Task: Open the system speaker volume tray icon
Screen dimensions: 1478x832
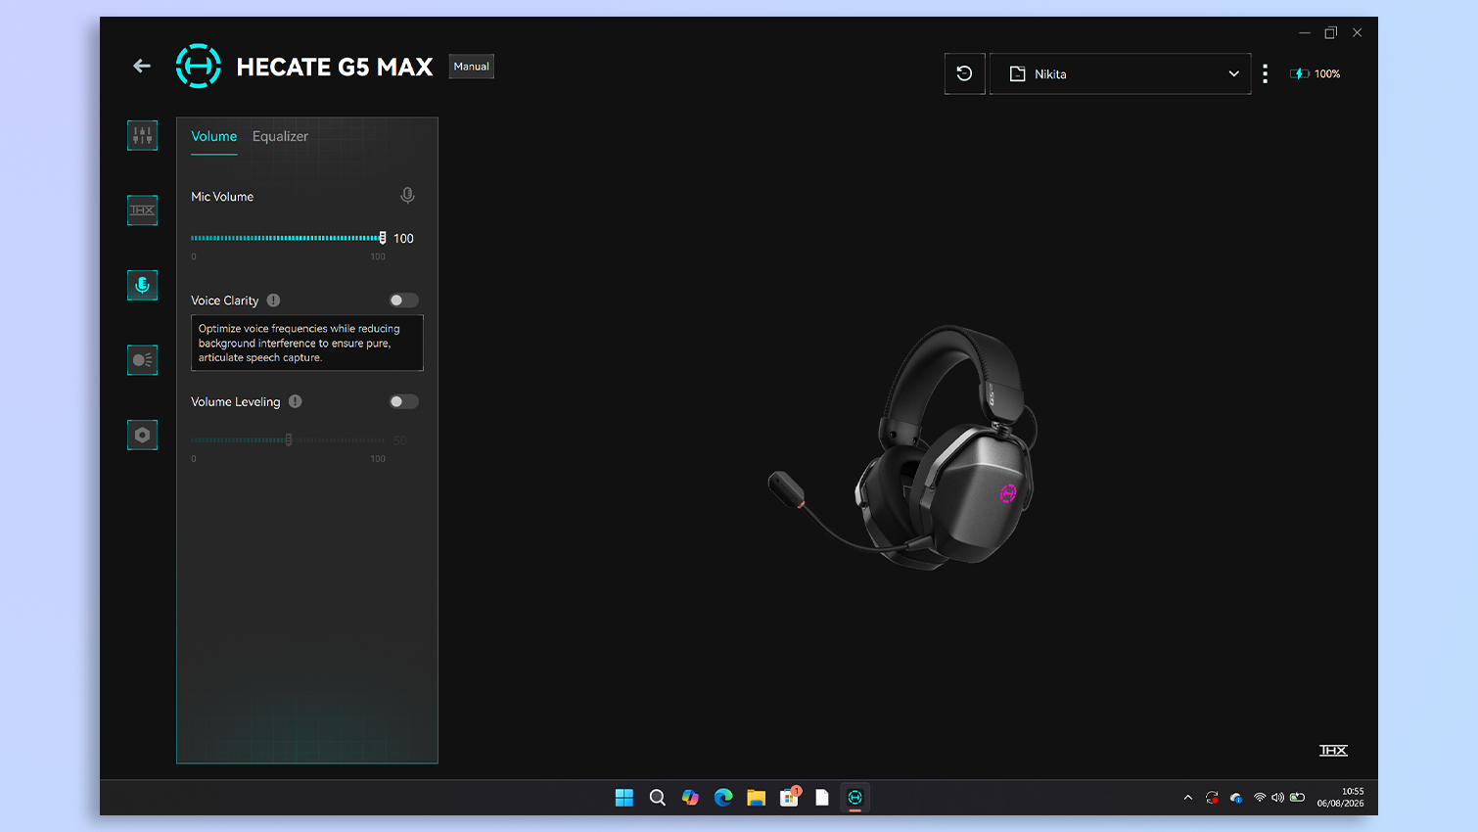Action: pyautogui.click(x=1277, y=798)
